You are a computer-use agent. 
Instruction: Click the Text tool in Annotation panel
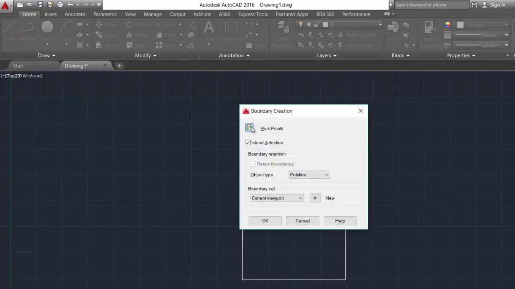[x=209, y=31]
